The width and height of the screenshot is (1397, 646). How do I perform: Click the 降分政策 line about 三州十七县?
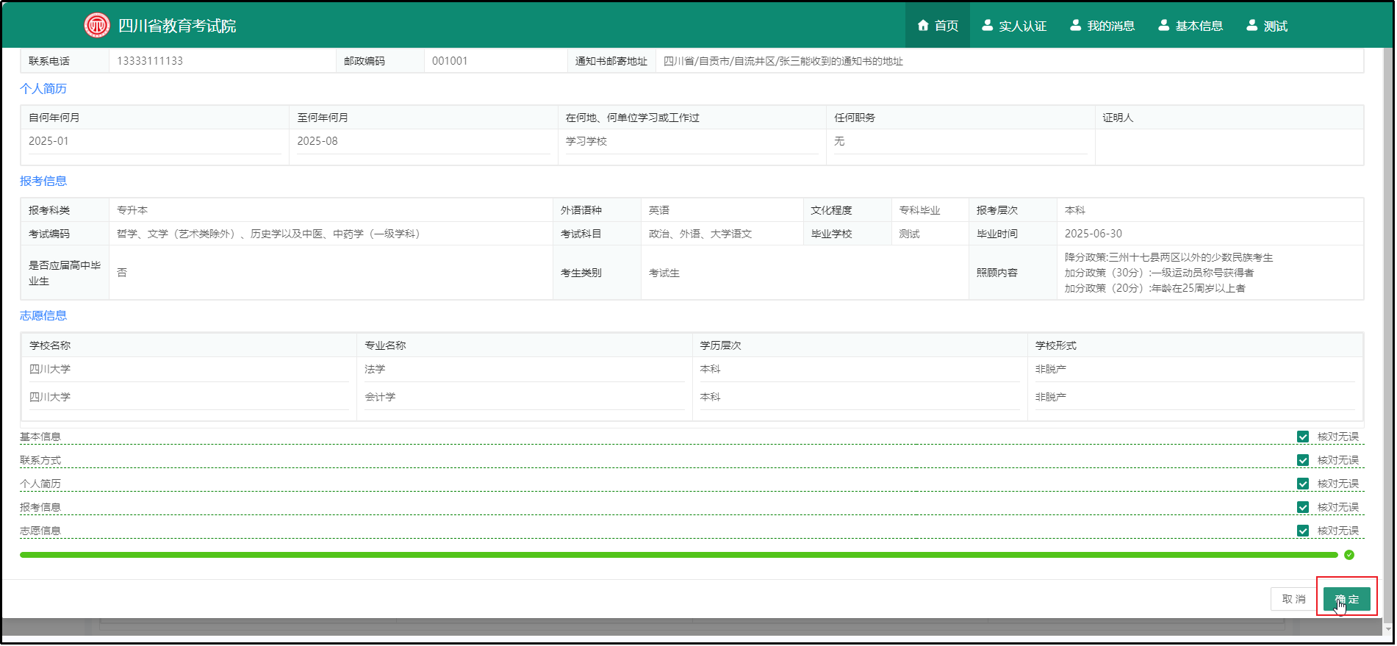pyautogui.click(x=1169, y=257)
